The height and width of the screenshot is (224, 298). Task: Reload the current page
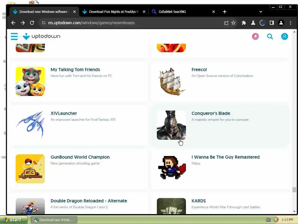pyautogui.click(x=32, y=23)
